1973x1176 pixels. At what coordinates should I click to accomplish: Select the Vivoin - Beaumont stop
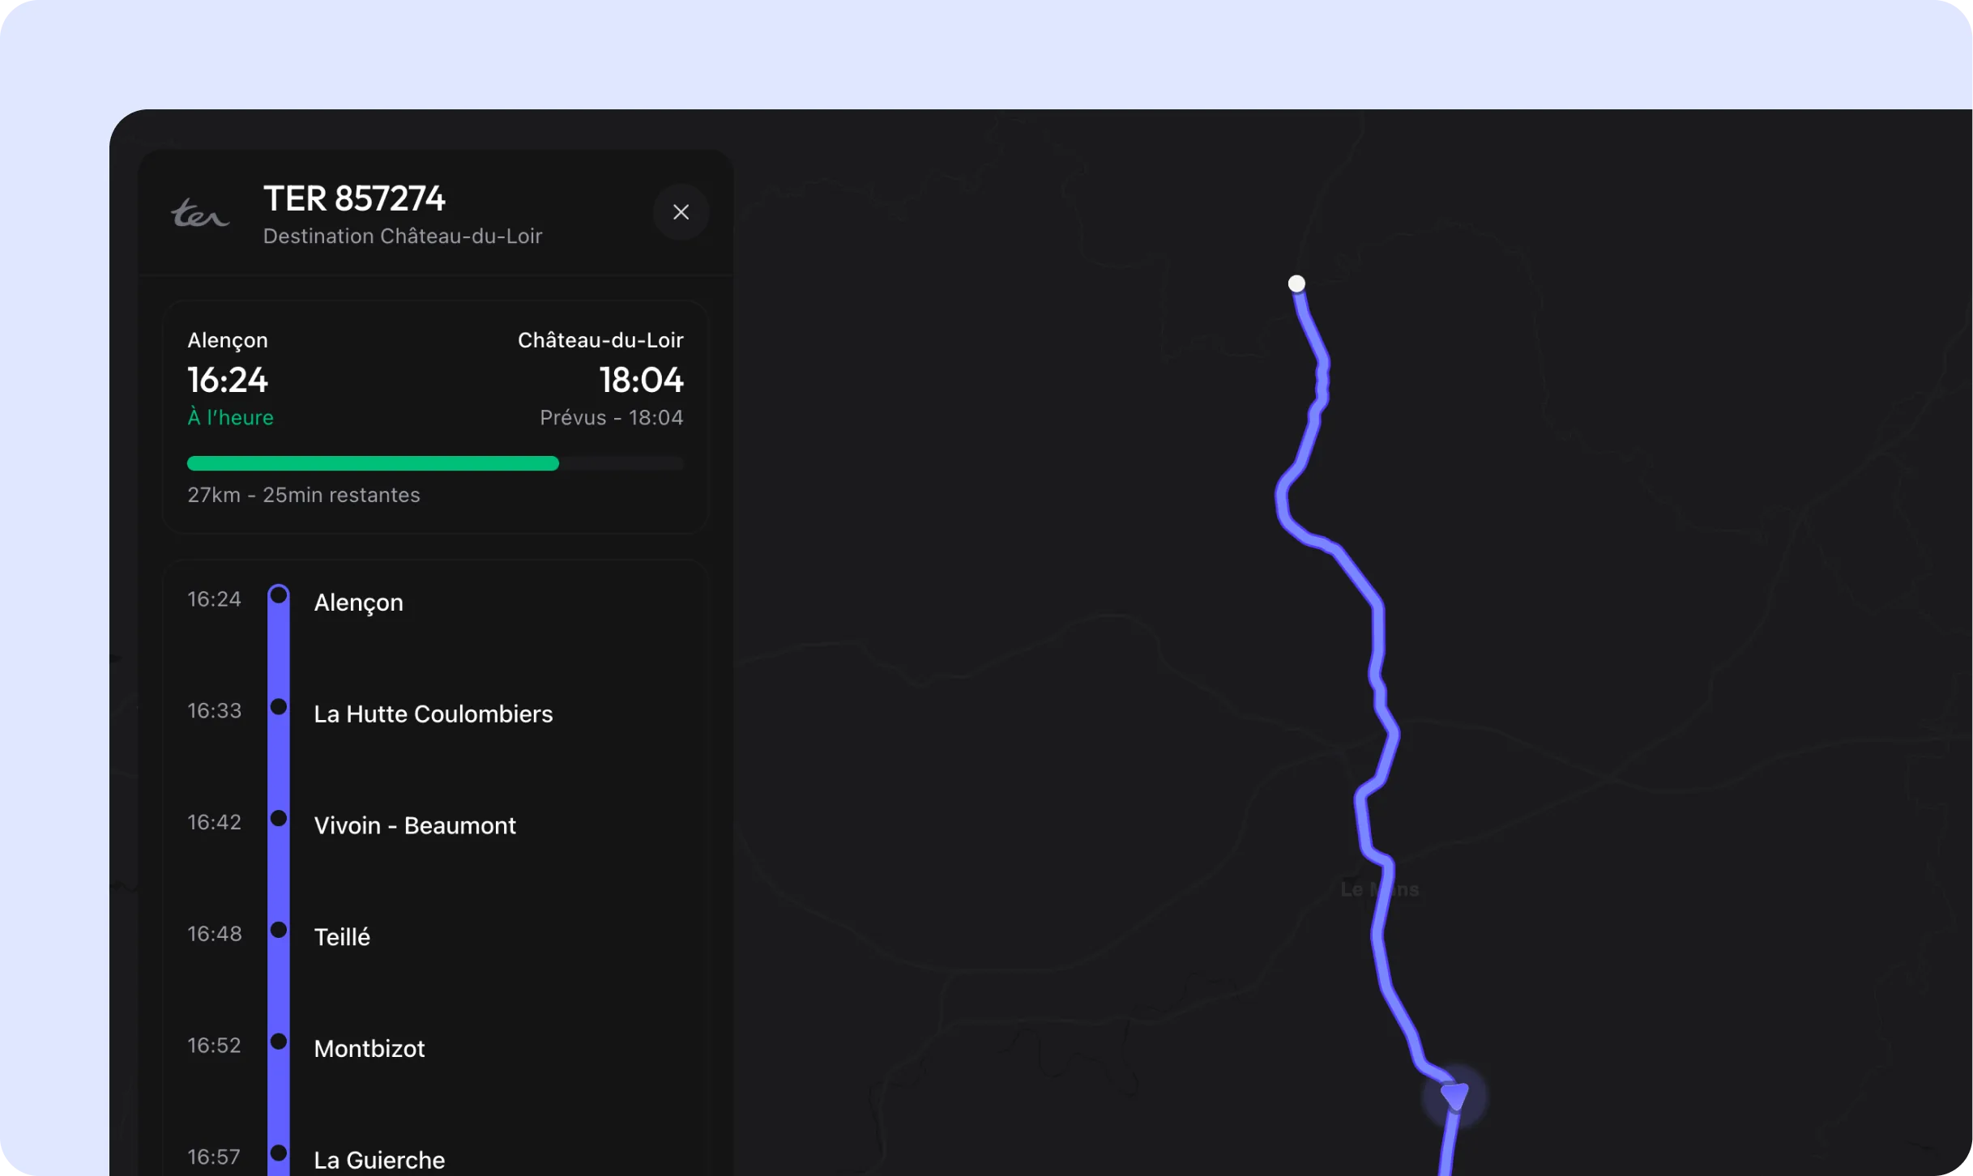pyautogui.click(x=415, y=825)
